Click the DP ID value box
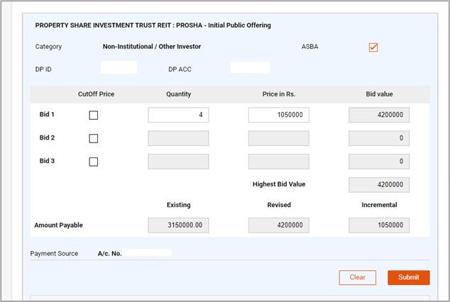 click(119, 68)
